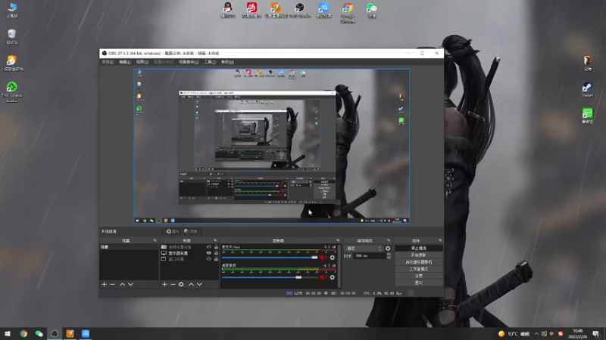Image resolution: width=606 pixels, height=340 pixels.
Task: Open NetEase Cloud Music desktop shortcut
Action: (251, 11)
